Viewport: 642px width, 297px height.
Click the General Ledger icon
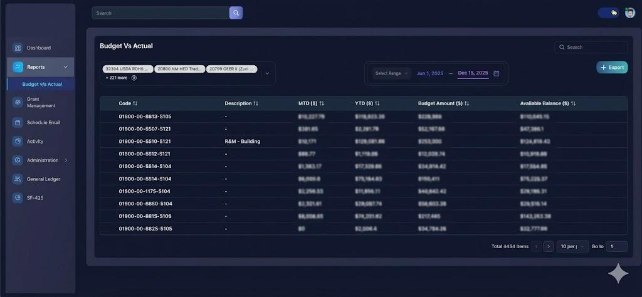pos(18,179)
